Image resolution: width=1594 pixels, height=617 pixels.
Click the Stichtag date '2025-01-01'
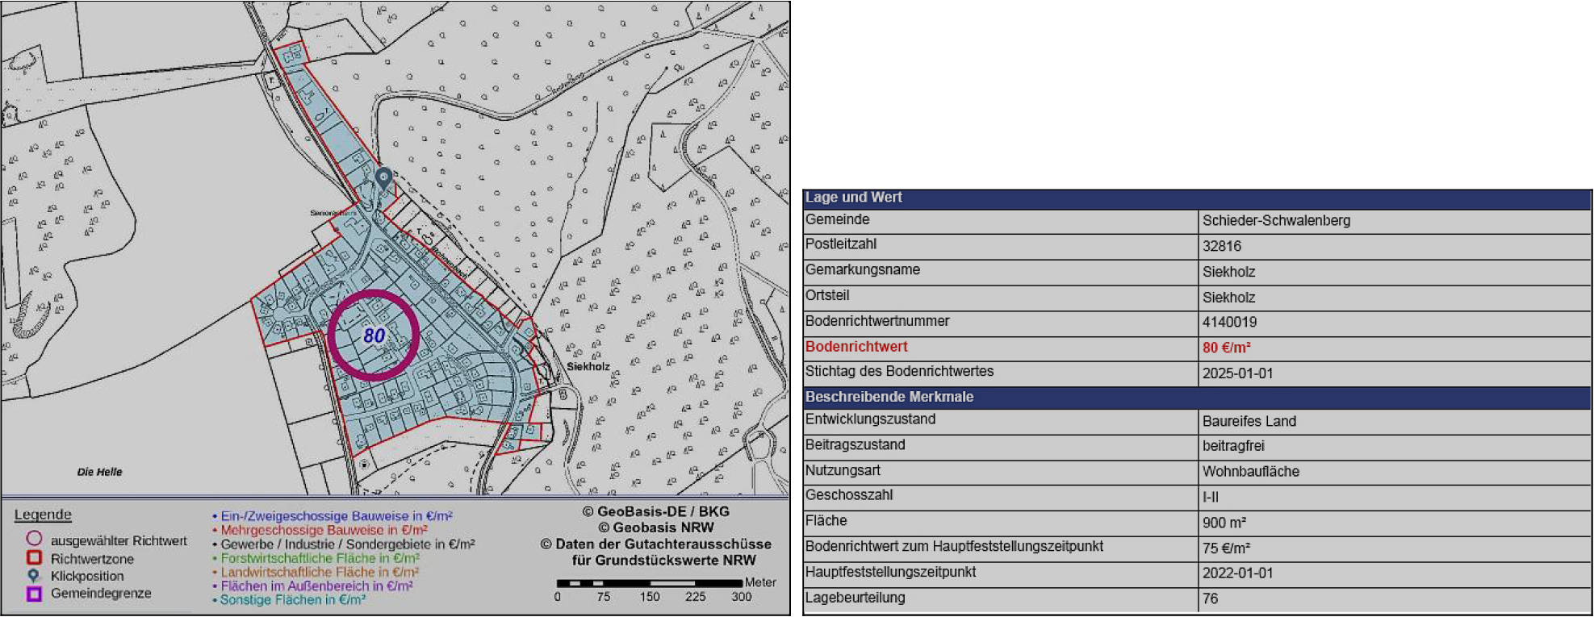pos(1237,373)
